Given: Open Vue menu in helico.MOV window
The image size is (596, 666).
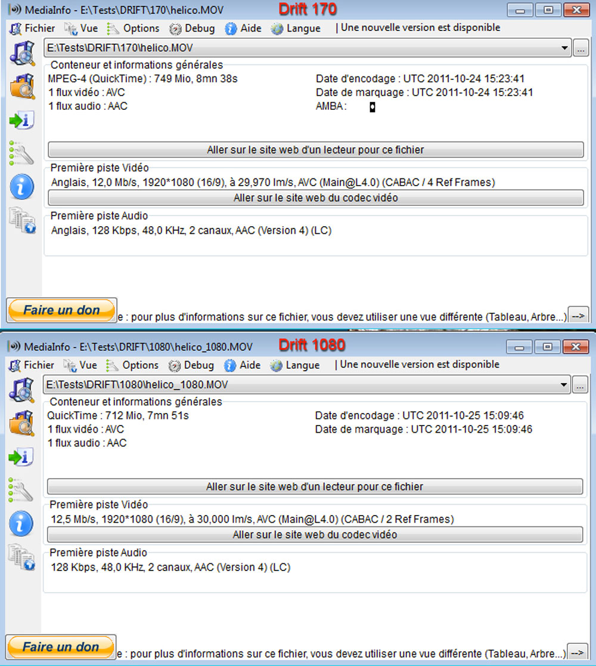Looking at the screenshot, I should point(81,29).
